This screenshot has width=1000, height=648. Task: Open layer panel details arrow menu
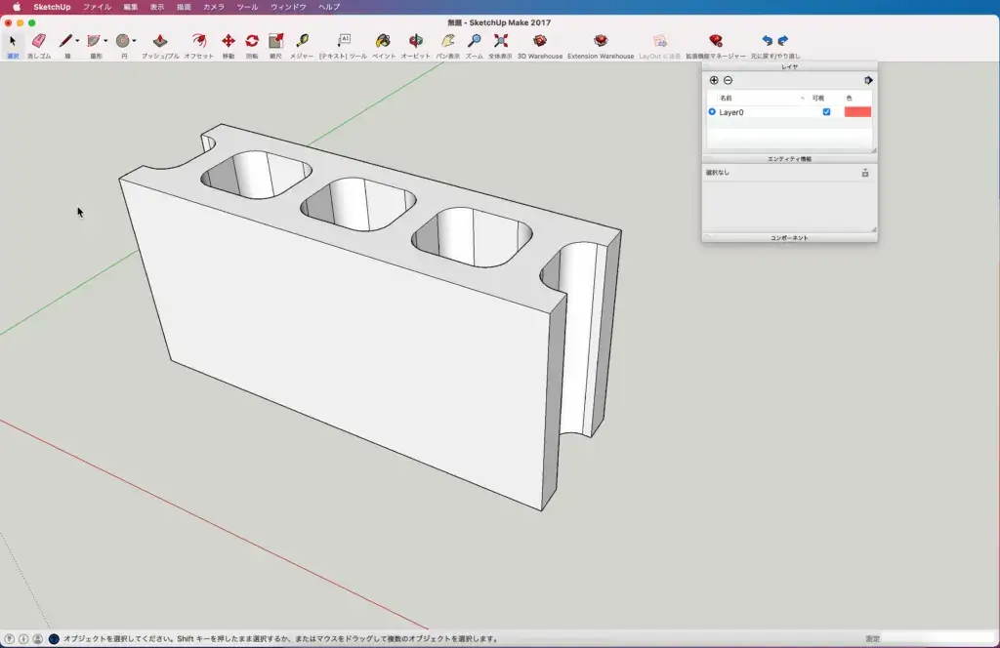(x=868, y=80)
